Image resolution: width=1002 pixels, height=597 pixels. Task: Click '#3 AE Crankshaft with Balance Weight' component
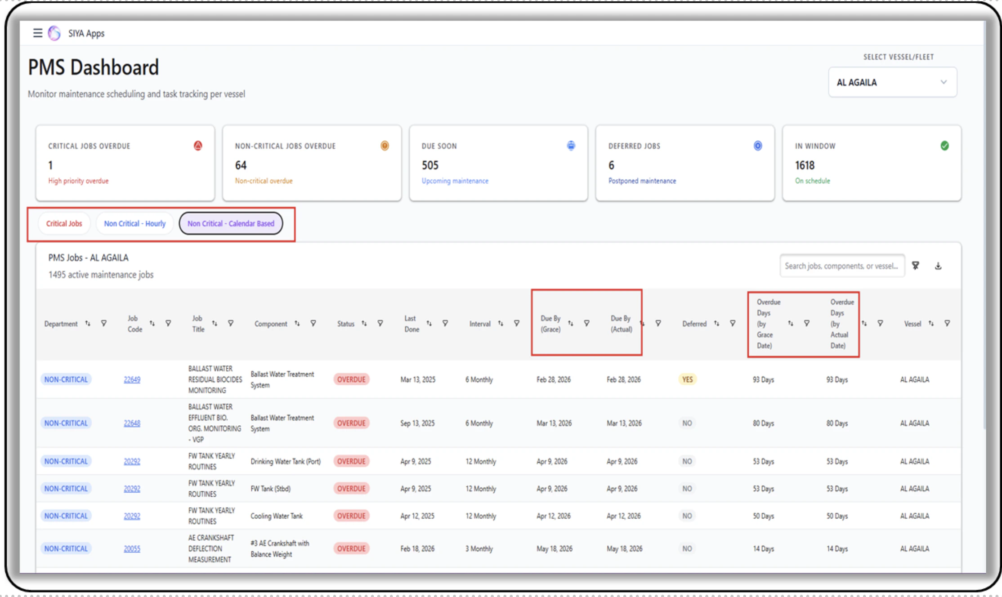pos(280,548)
